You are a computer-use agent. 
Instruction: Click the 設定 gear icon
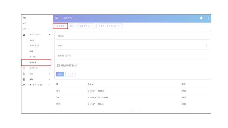pyautogui.click(x=24, y=74)
